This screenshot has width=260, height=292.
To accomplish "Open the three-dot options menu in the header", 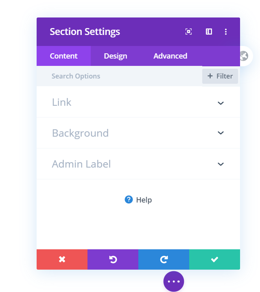I will click(226, 32).
